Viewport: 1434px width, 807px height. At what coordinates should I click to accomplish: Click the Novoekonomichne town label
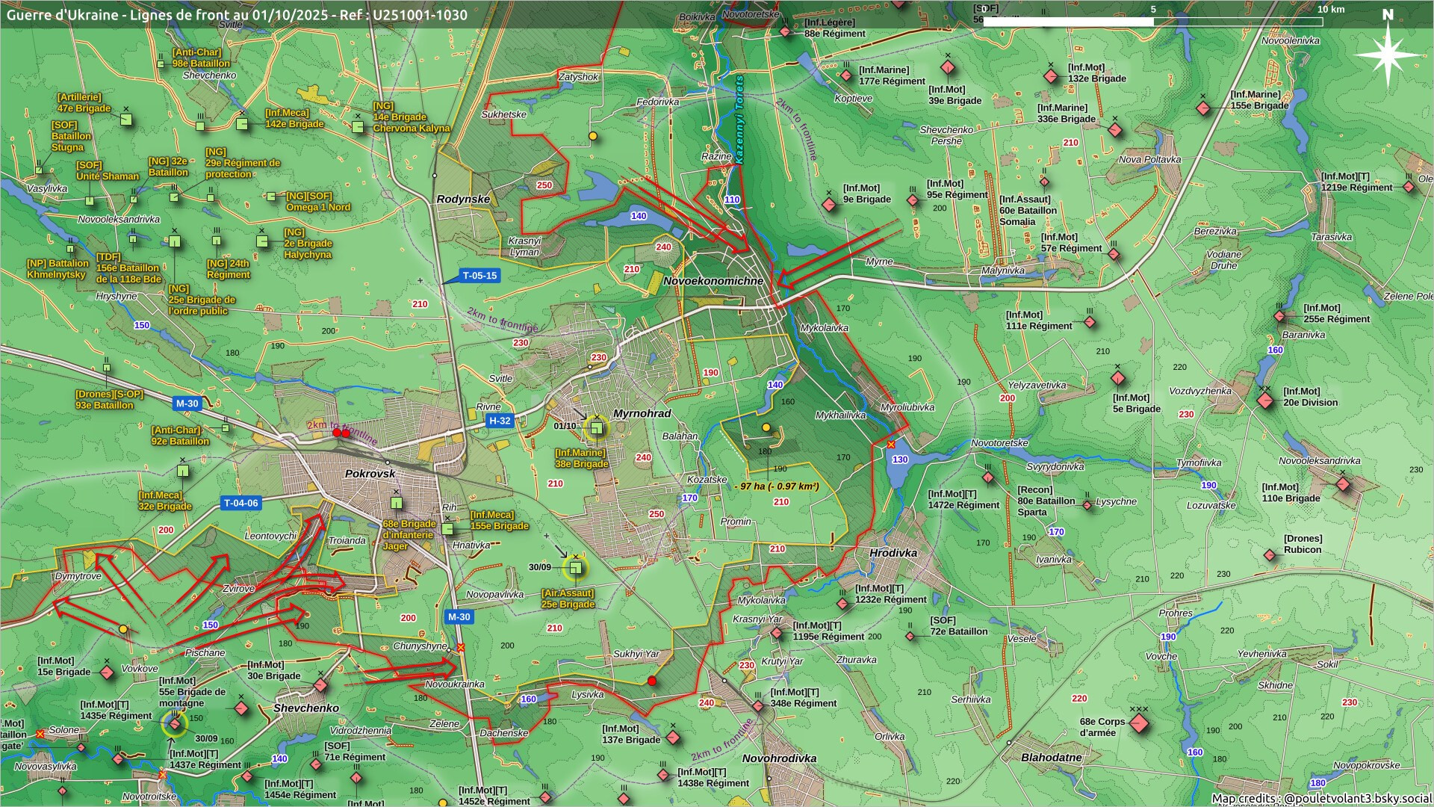[713, 281]
